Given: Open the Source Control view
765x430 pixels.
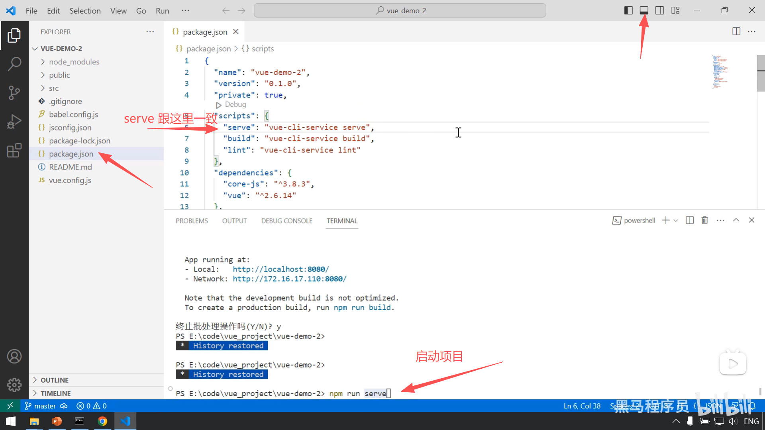Looking at the screenshot, I should click(x=14, y=92).
